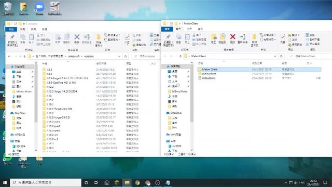The image size is (332, 187).
Task: Switch to View tab in versions window
Action: [x=44, y=29]
